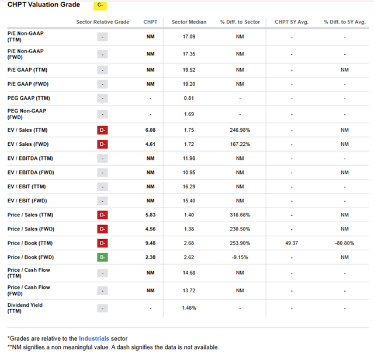
Task: Click the NM footnote explanation text
Action: tap(113, 347)
